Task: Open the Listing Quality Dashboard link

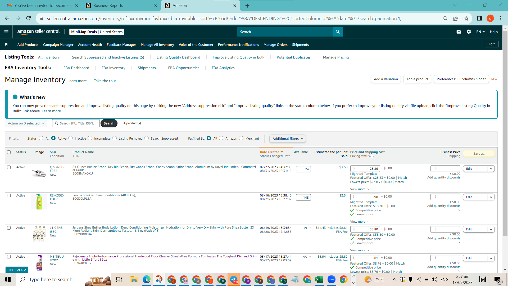Action: coord(178,57)
